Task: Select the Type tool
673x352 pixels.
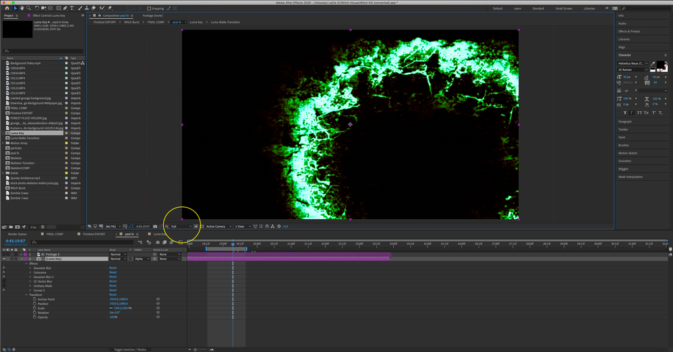Action: pyautogui.click(x=71, y=8)
